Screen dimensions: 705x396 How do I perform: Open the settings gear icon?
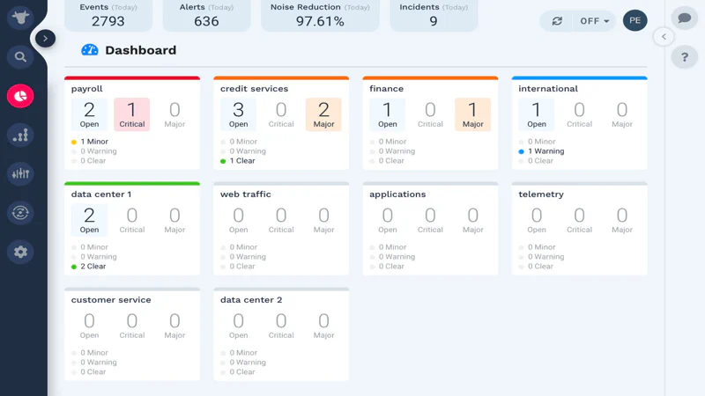coord(19,252)
